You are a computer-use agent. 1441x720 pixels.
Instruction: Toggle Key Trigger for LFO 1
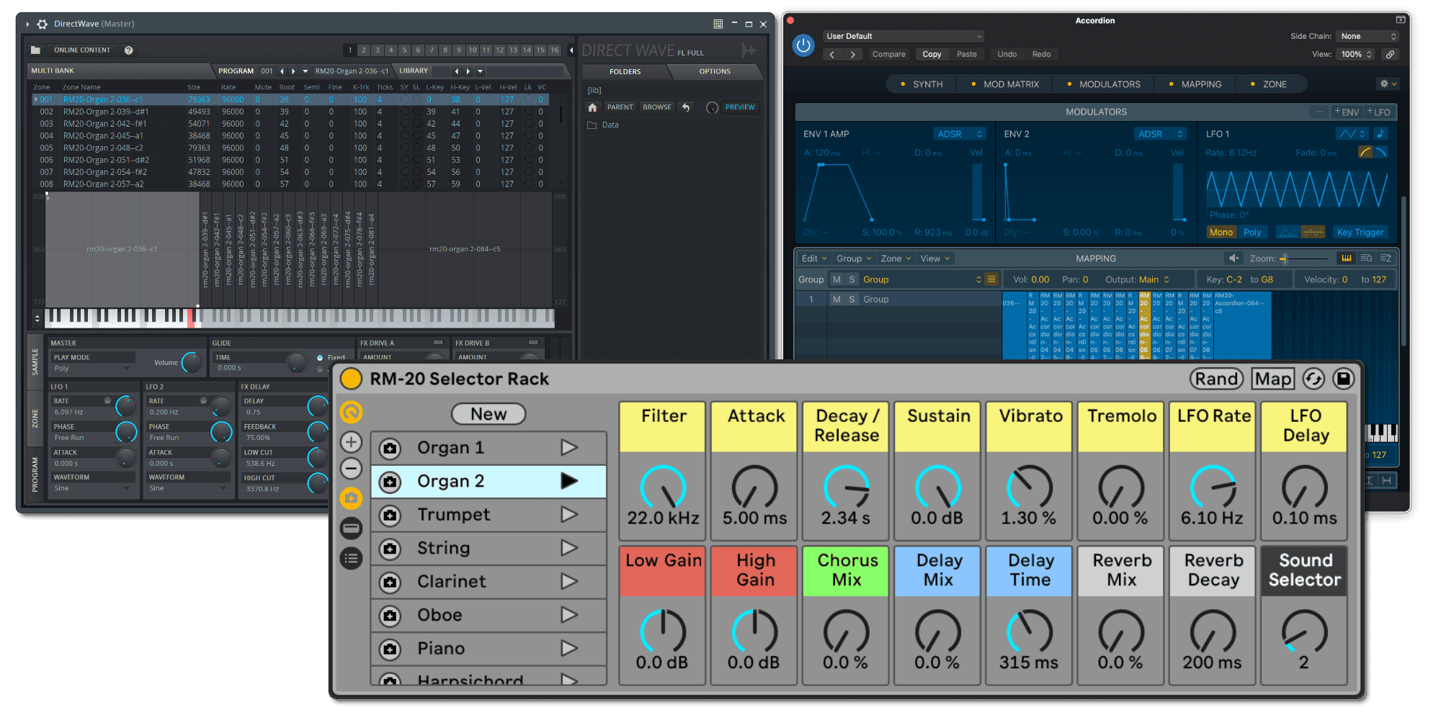click(x=1360, y=232)
